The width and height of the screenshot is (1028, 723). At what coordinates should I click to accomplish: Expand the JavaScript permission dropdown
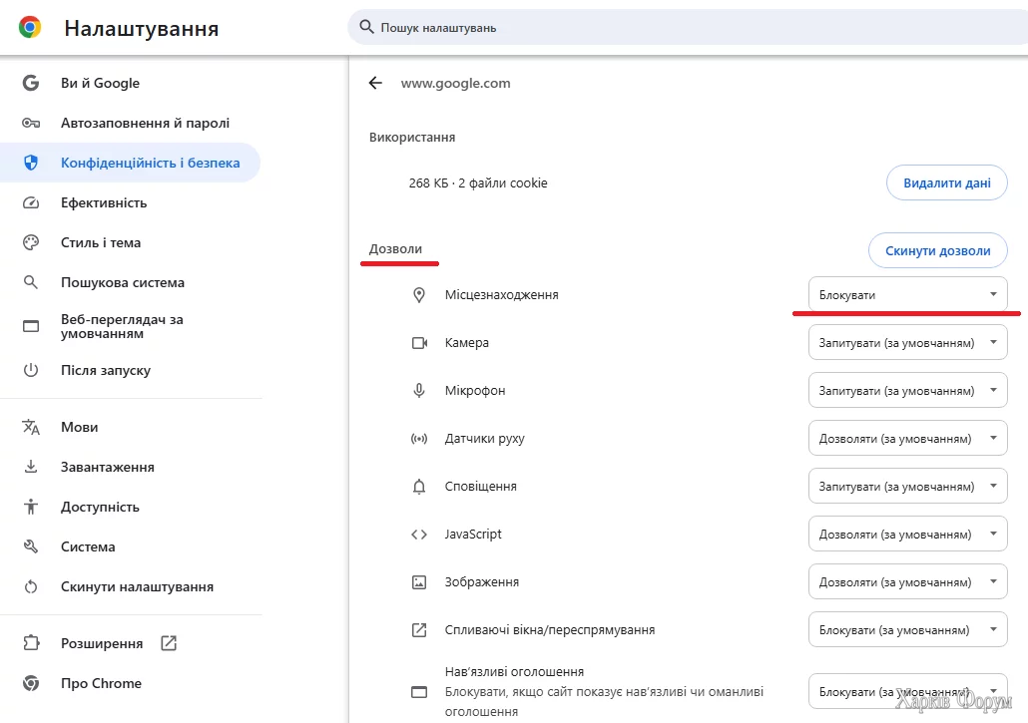(x=906, y=534)
